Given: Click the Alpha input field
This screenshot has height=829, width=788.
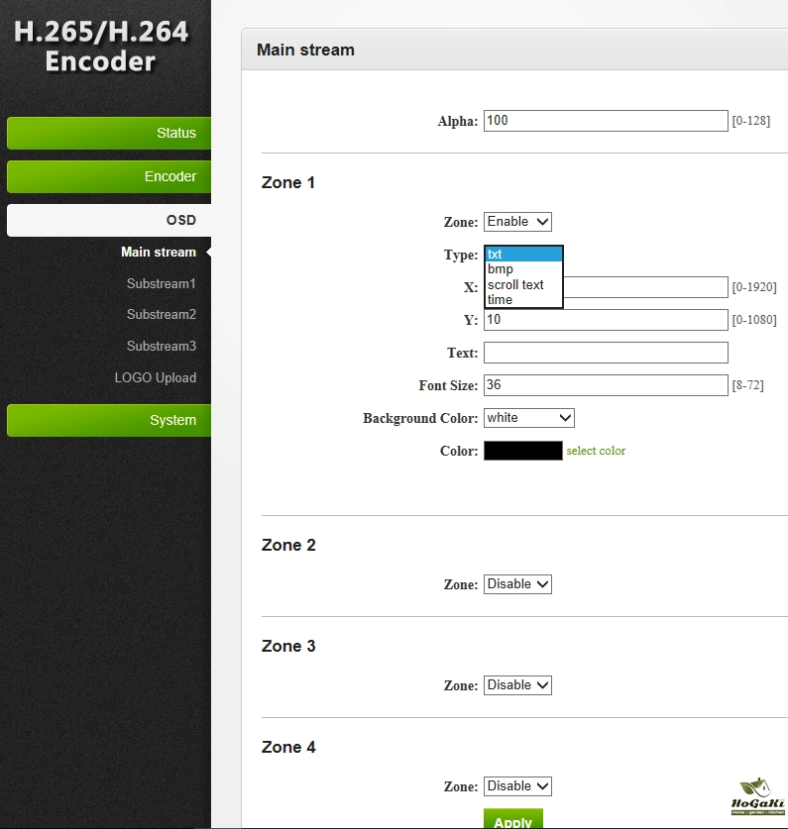Looking at the screenshot, I should pyautogui.click(x=606, y=121).
